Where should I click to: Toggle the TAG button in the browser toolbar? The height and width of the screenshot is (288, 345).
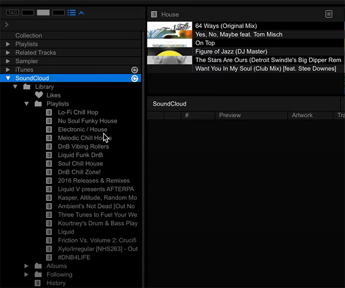[x=13, y=13]
